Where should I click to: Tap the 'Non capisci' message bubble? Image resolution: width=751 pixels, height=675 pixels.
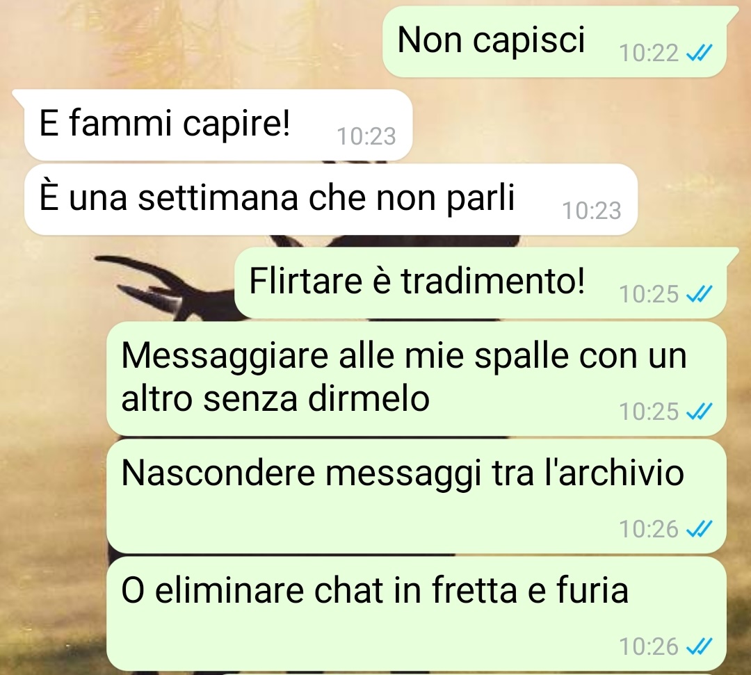pos(555,42)
